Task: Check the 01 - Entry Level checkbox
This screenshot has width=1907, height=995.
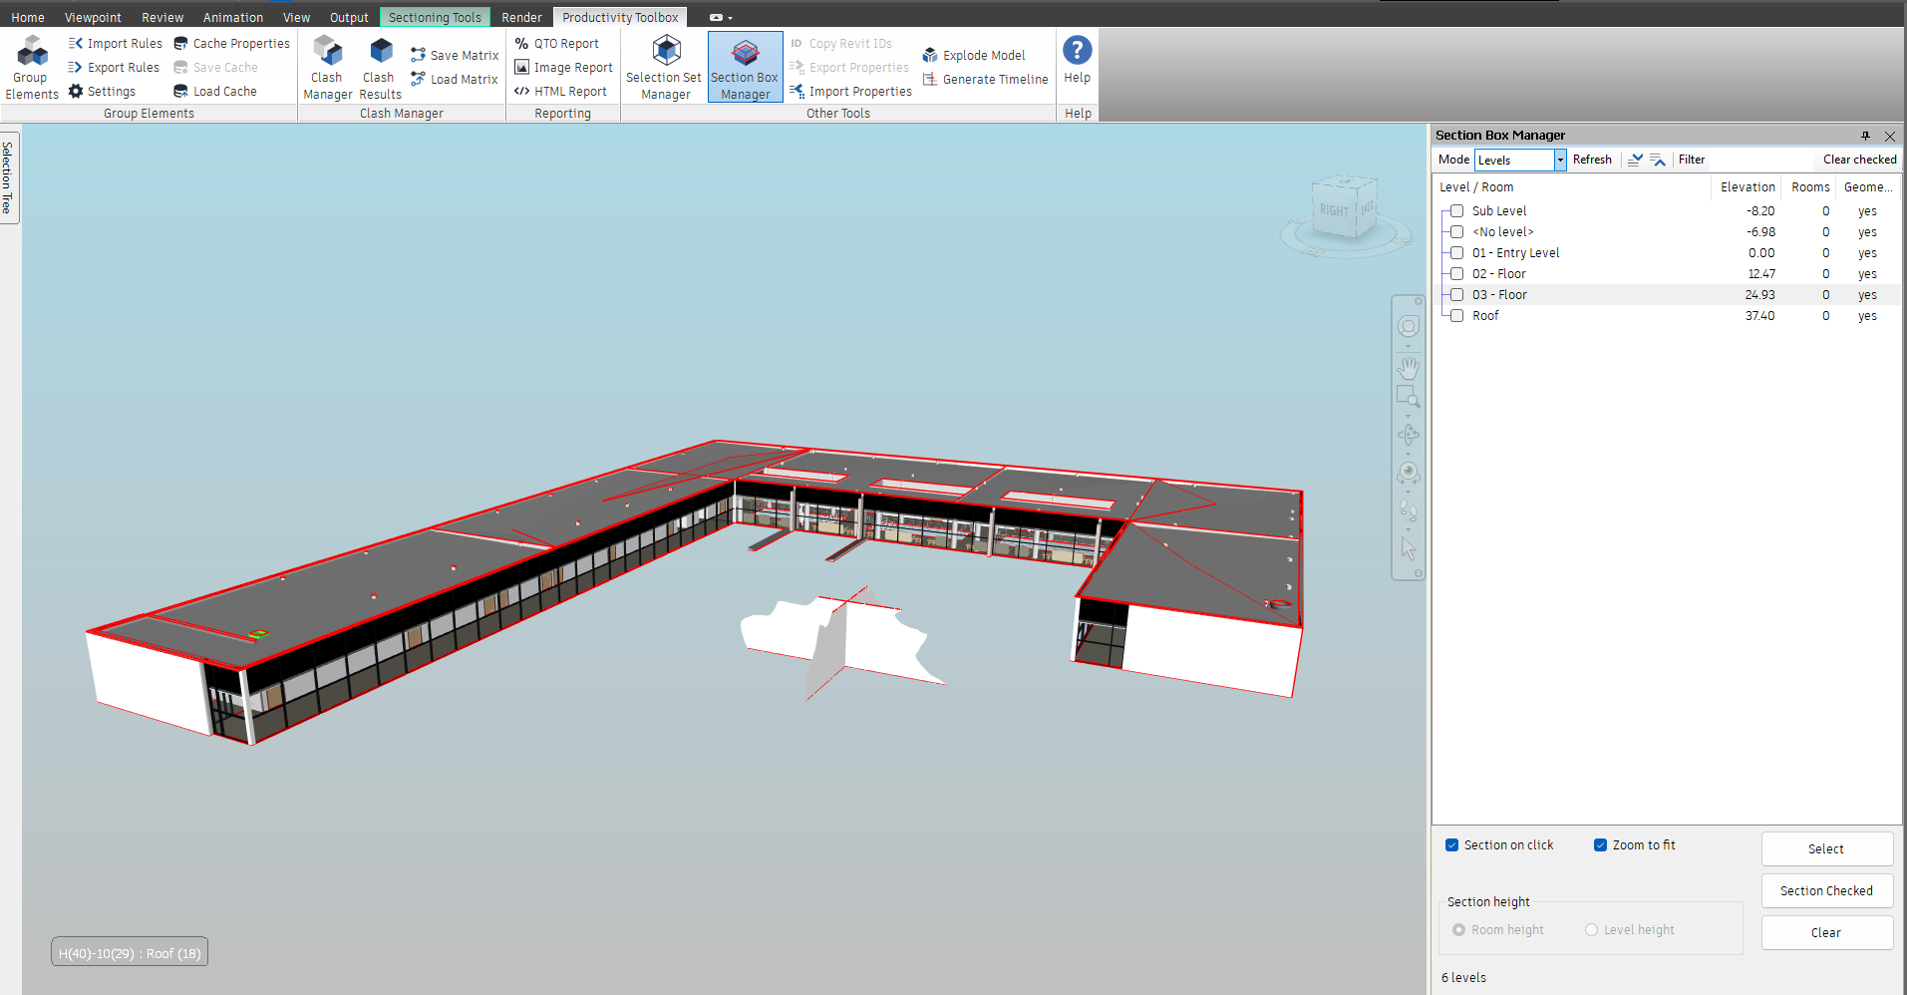Action: (x=1456, y=253)
